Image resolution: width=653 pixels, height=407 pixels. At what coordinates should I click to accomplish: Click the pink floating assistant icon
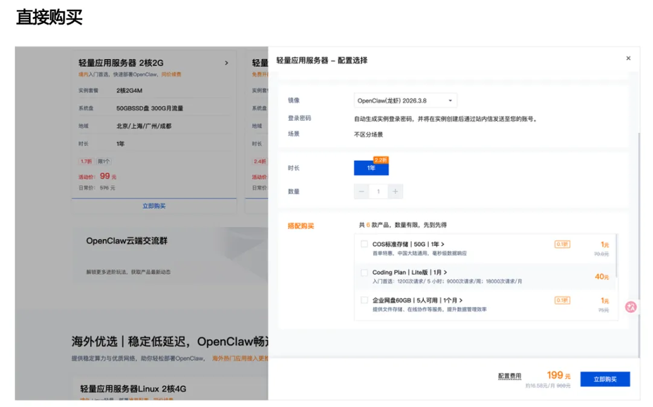(x=631, y=307)
